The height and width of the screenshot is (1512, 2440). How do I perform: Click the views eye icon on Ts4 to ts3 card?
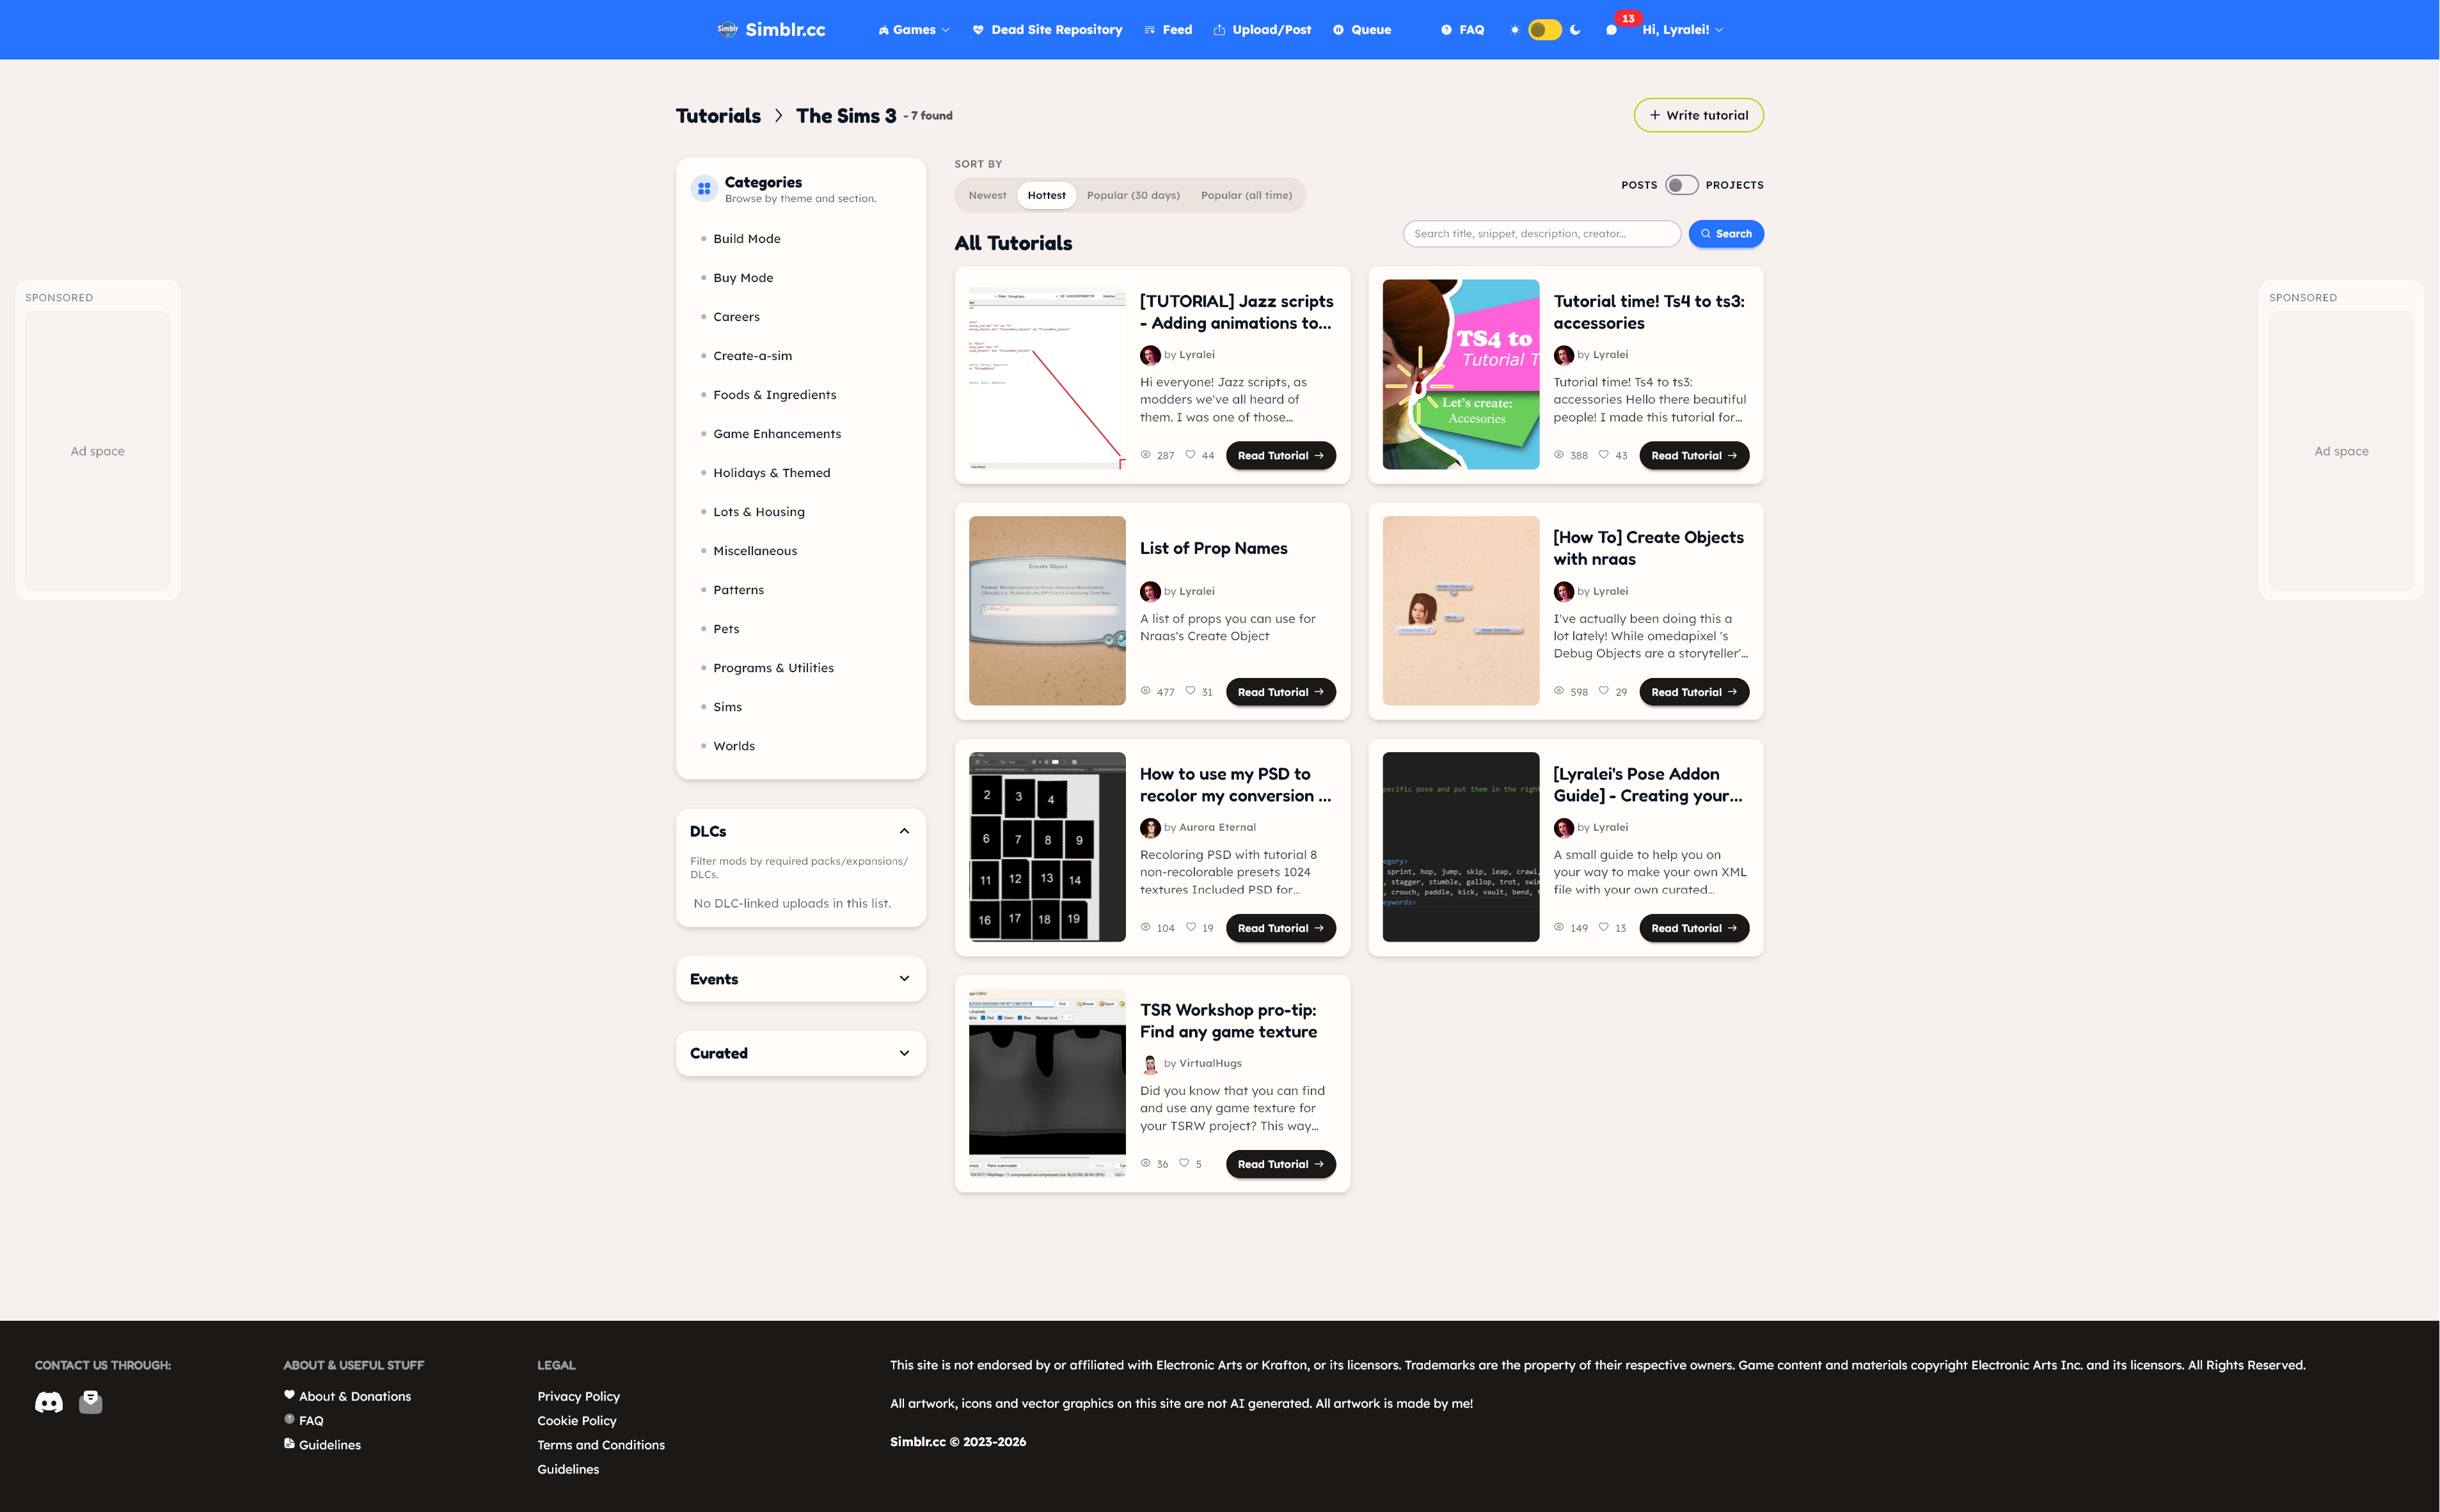tap(1559, 455)
